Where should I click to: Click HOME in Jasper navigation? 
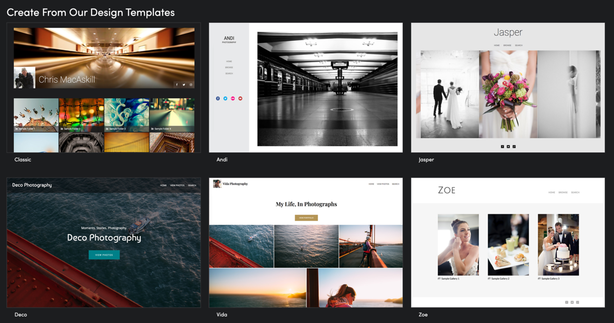[x=496, y=46]
